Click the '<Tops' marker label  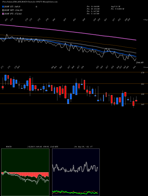pos(146,20)
